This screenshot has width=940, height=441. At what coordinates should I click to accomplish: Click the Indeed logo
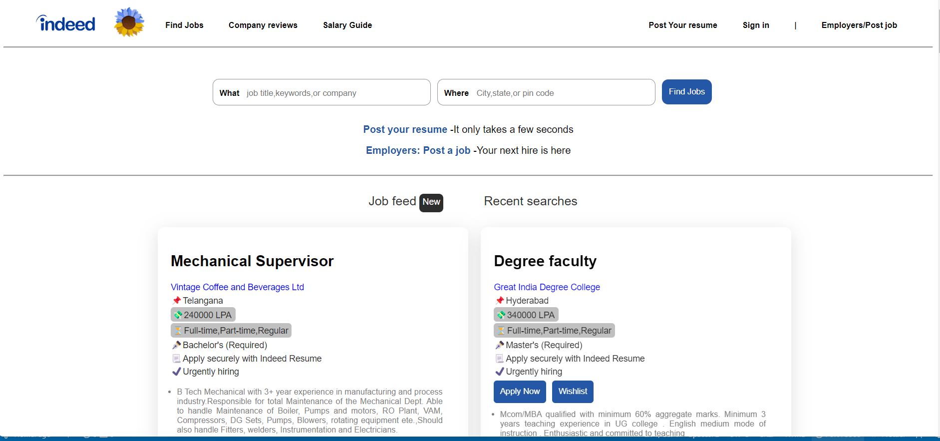[65, 23]
